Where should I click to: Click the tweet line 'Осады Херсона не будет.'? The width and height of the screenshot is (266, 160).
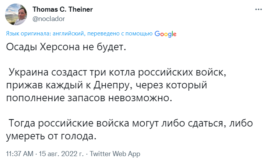click(x=66, y=47)
